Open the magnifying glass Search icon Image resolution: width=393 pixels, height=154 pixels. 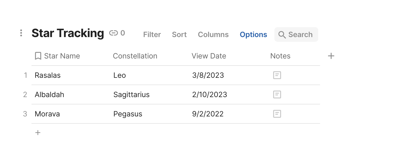[282, 34]
